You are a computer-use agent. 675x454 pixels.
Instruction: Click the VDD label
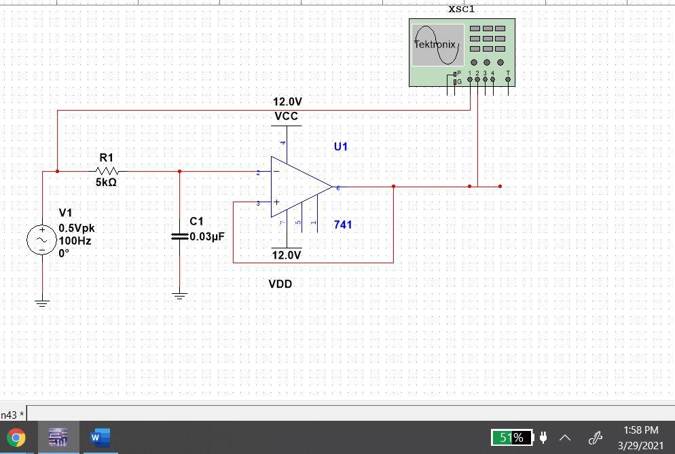280,284
